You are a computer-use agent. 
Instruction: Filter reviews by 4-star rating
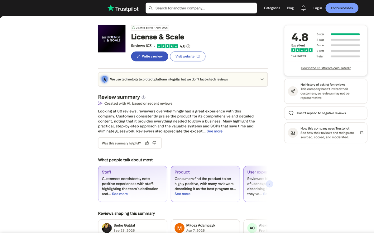tap(338, 40)
